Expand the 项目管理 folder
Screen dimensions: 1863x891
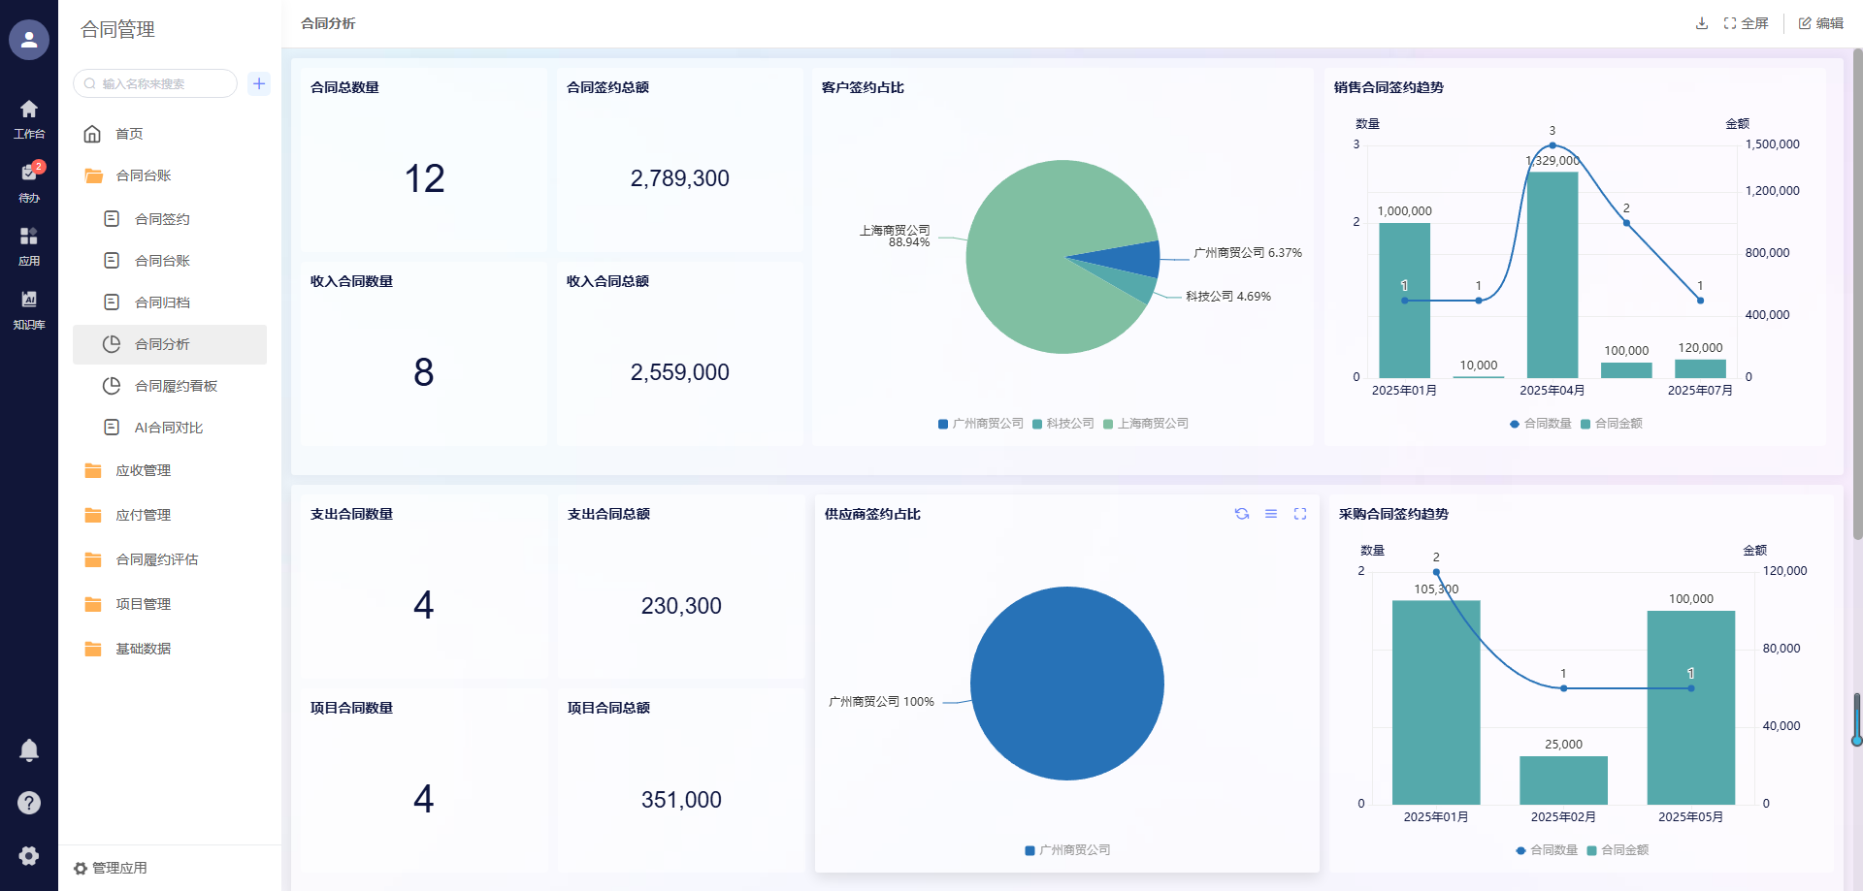point(143,604)
